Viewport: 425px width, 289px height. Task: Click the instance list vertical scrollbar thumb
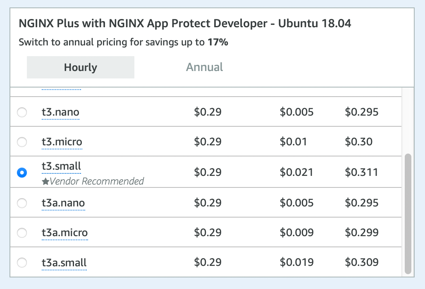click(x=408, y=213)
